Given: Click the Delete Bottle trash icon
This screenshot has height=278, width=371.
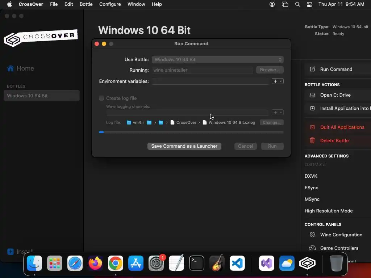Looking at the screenshot, I should (312, 140).
